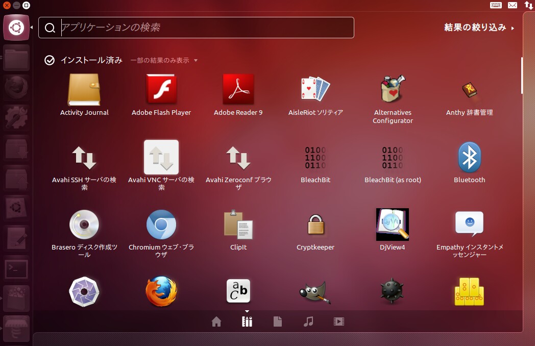Focus the application search field
The width and height of the screenshot is (535, 346).
[x=196, y=28]
